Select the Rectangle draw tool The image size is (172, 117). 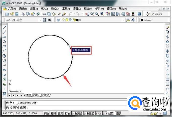[4, 46]
